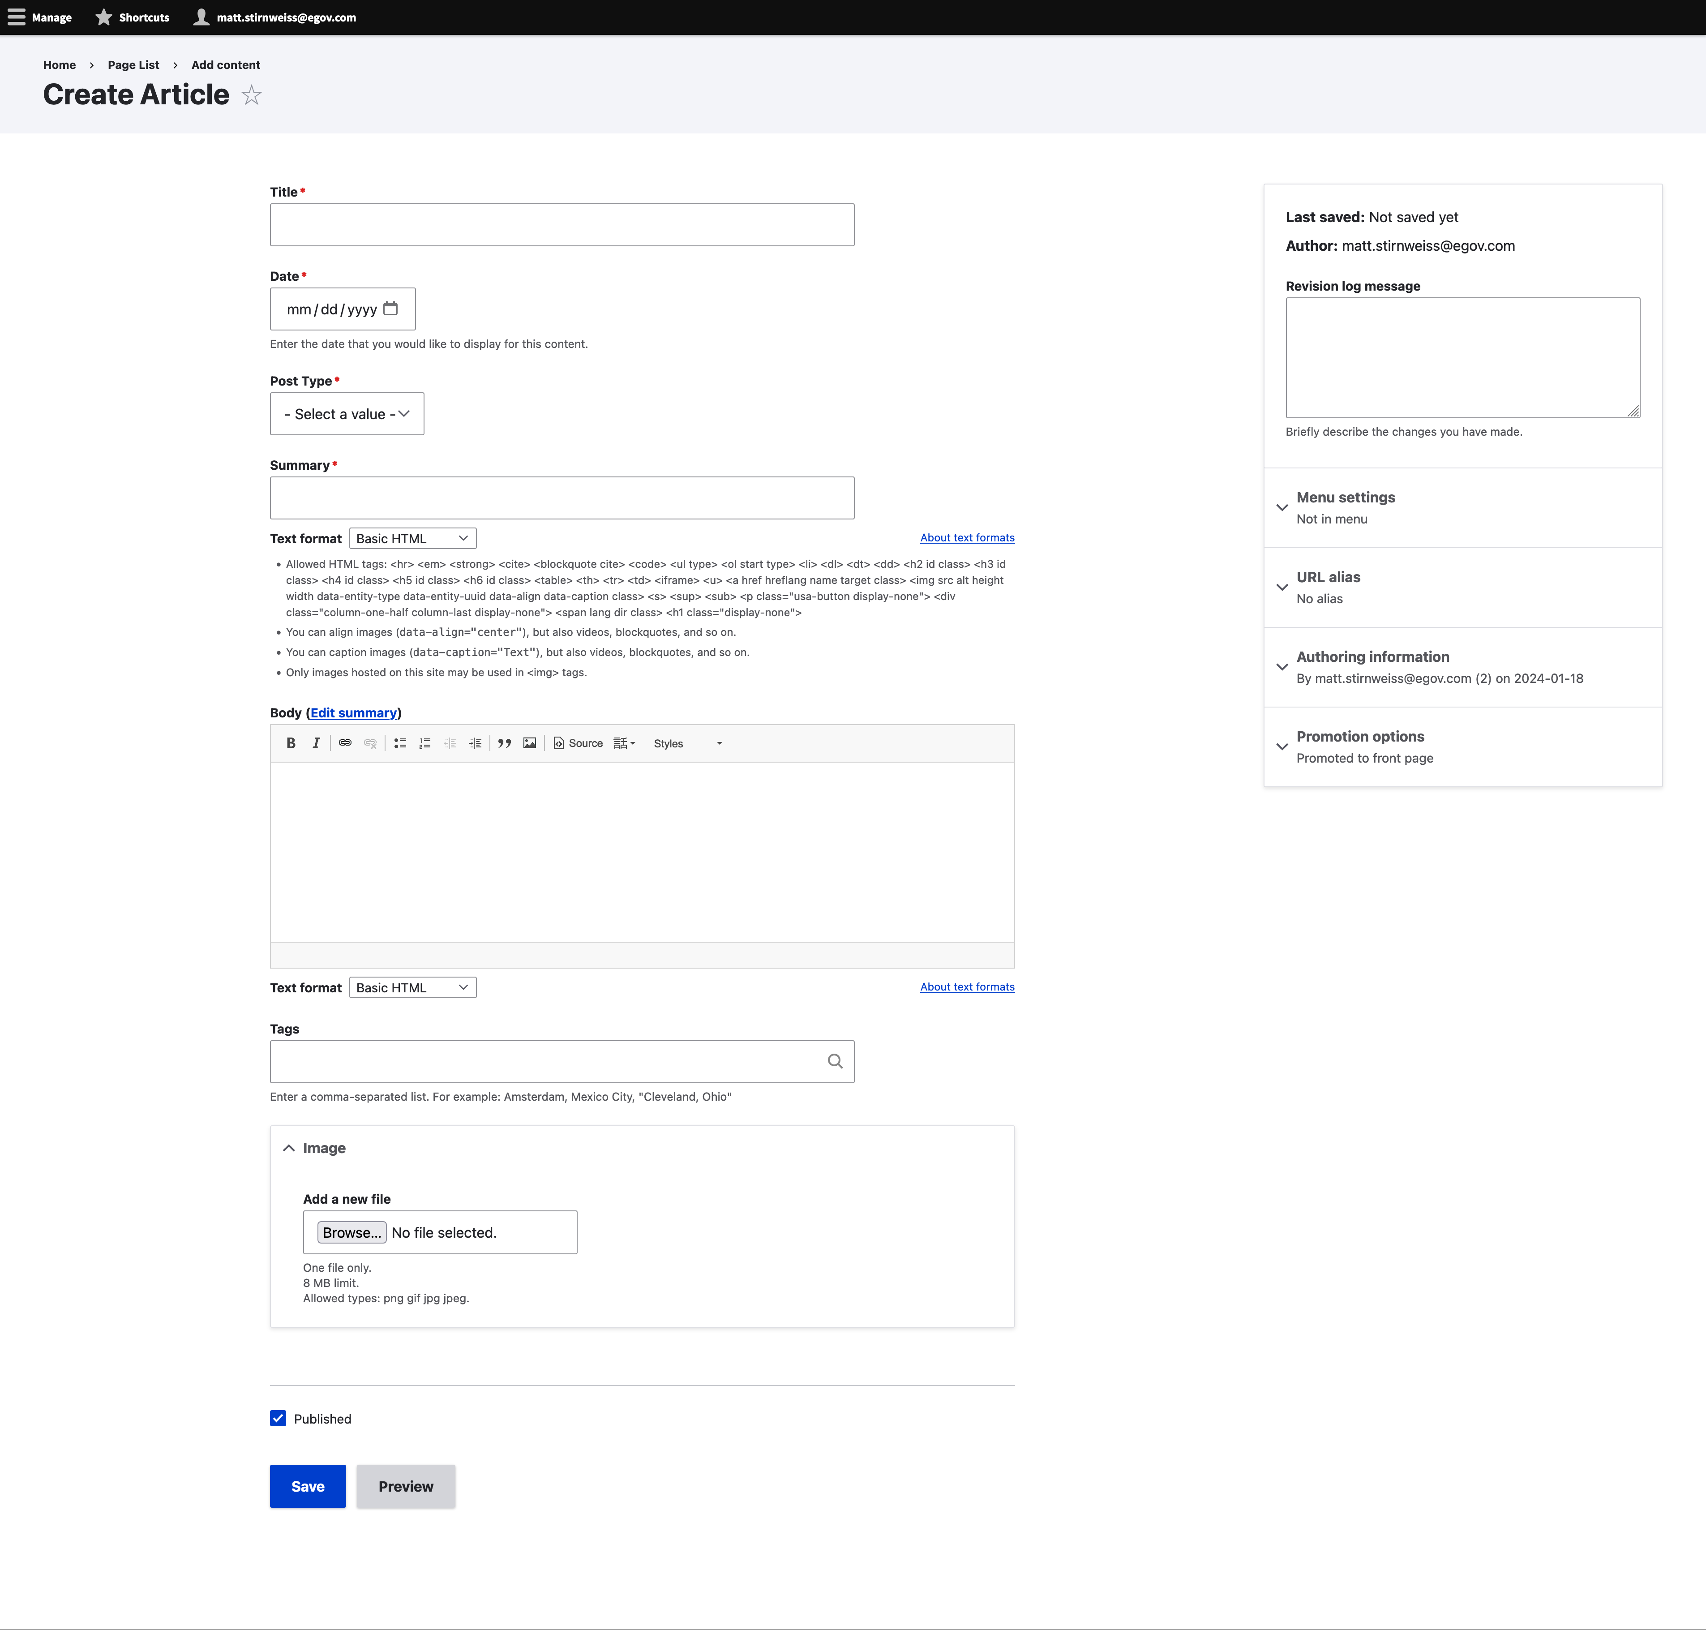Open About text formats link under Body
Viewport: 1706px width, 1630px height.
967,986
